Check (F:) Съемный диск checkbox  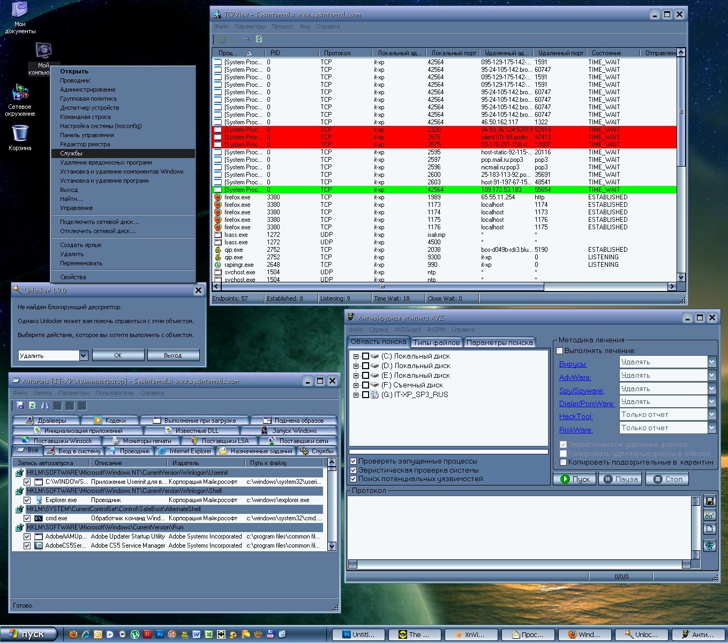[365, 385]
